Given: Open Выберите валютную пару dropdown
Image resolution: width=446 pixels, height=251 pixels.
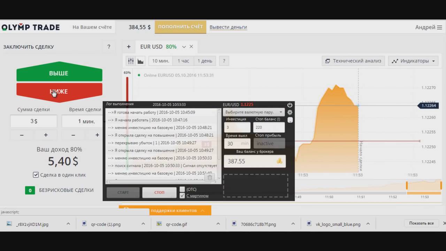Looking at the screenshot, I should tap(254, 112).
